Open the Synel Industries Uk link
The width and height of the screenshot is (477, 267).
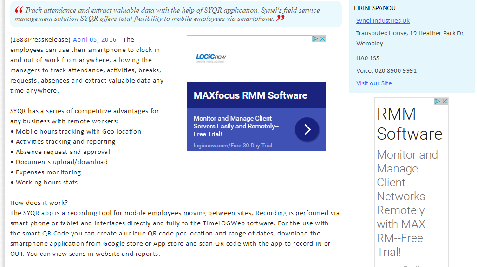(x=383, y=21)
